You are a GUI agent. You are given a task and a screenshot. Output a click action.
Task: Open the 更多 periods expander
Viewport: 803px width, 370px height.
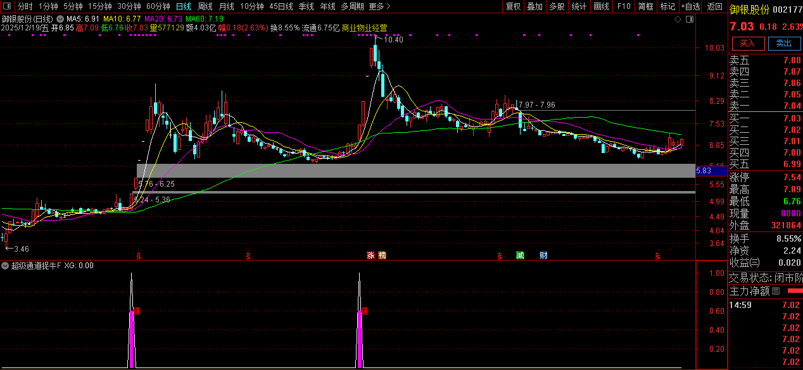[x=379, y=6]
